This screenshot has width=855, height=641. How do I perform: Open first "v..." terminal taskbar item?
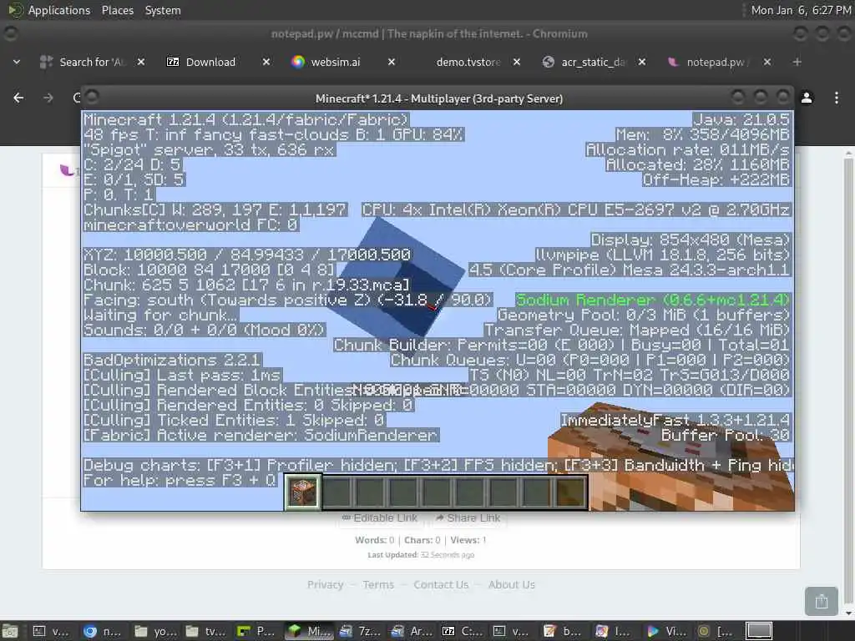[x=50, y=631]
